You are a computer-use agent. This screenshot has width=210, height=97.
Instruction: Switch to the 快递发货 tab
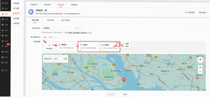click(34, 4)
